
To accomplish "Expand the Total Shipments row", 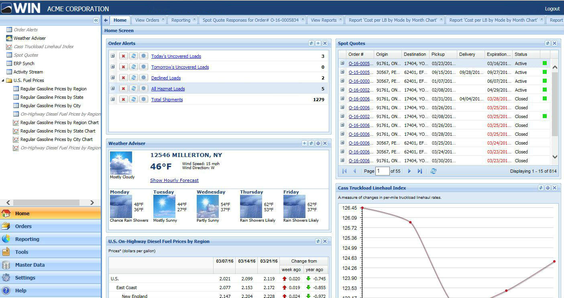I will pos(113,100).
